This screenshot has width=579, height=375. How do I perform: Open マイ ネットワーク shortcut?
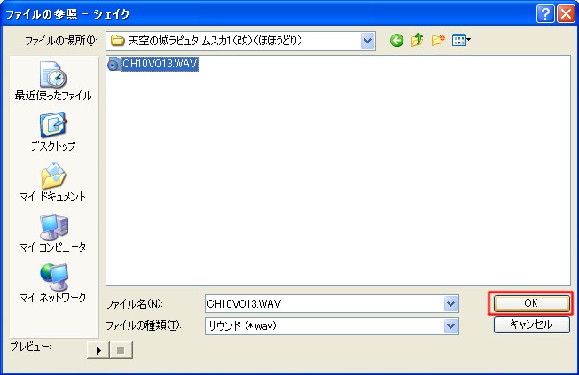coord(53,283)
